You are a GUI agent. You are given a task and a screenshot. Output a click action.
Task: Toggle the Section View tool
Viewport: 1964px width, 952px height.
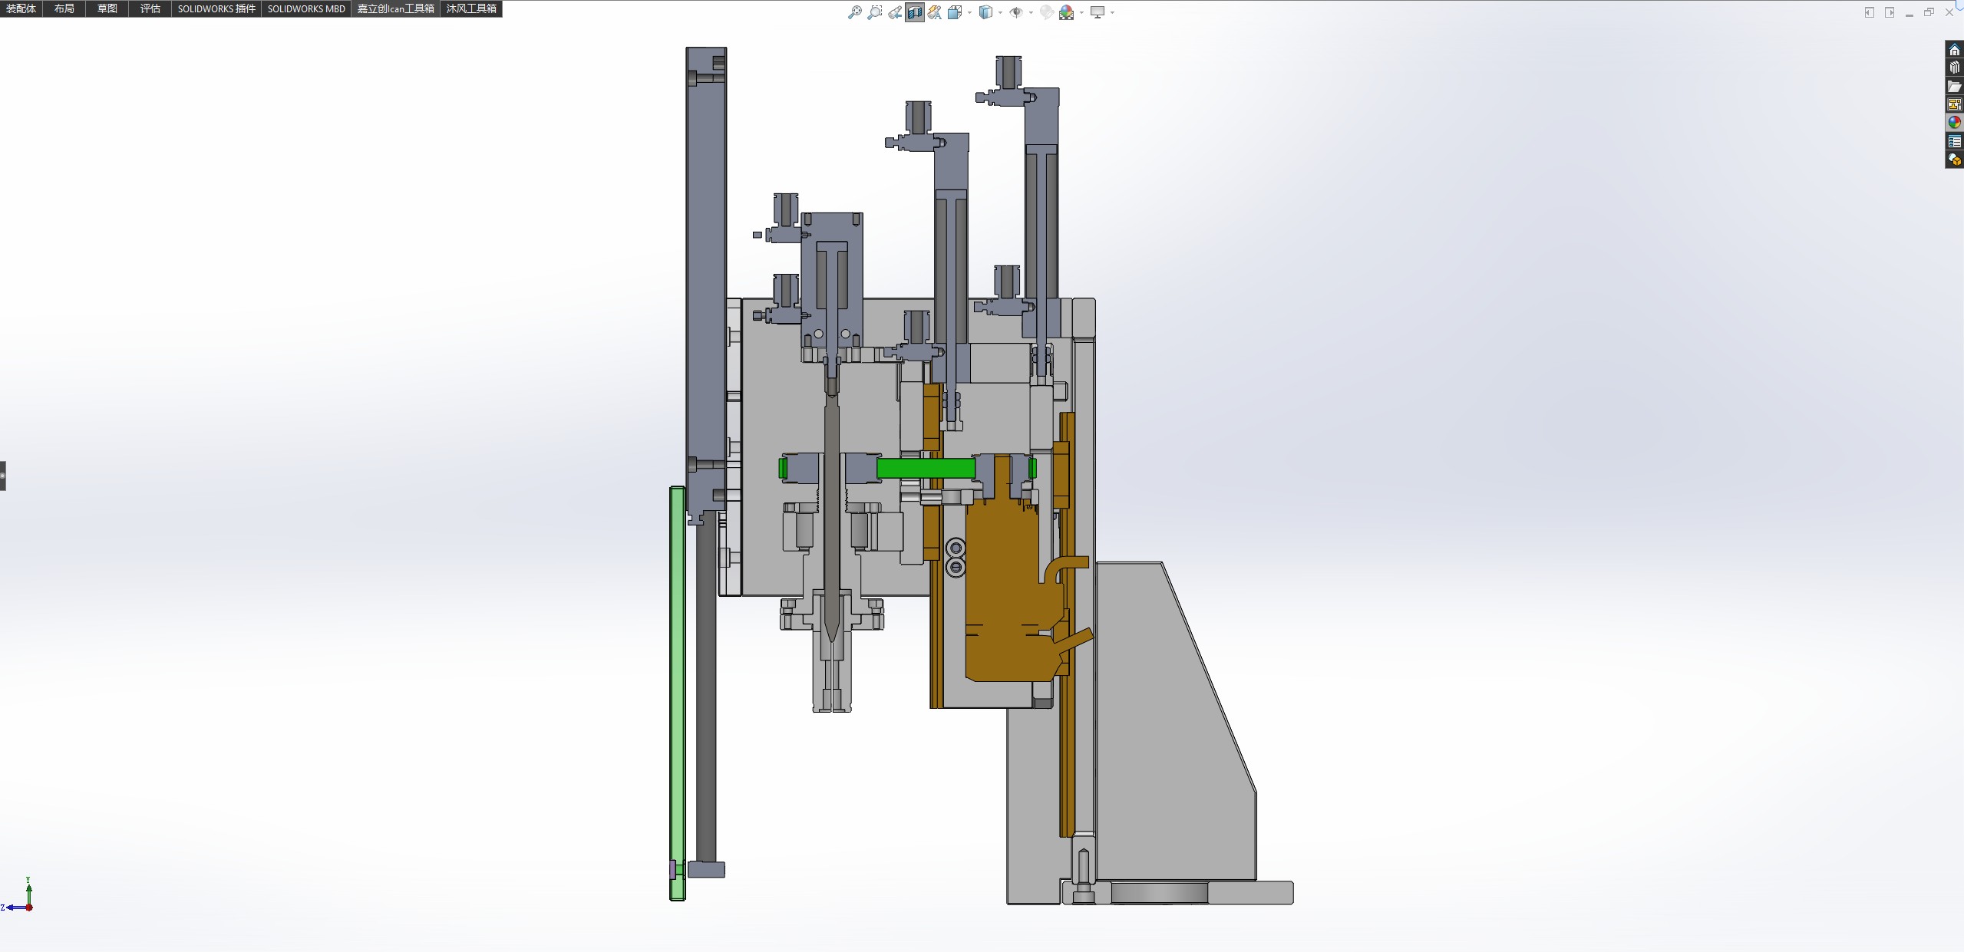point(915,12)
